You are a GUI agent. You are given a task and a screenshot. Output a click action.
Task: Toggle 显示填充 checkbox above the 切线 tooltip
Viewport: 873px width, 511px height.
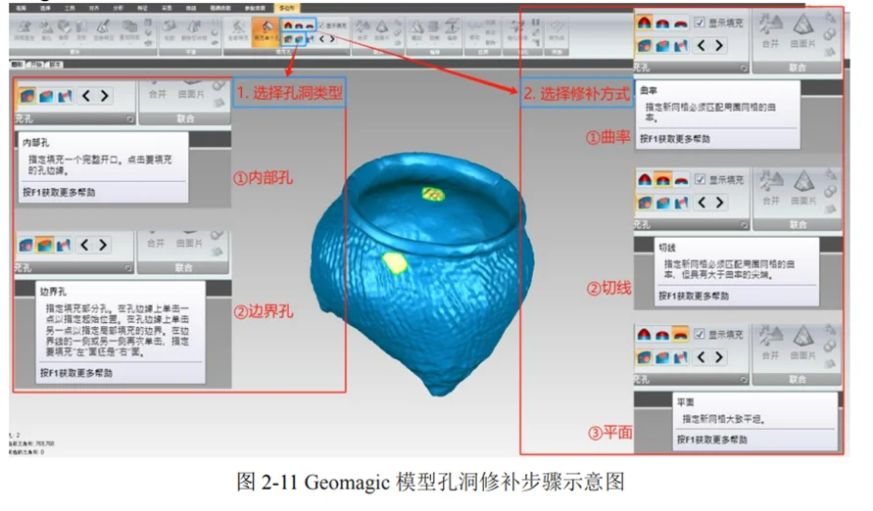pos(700,179)
